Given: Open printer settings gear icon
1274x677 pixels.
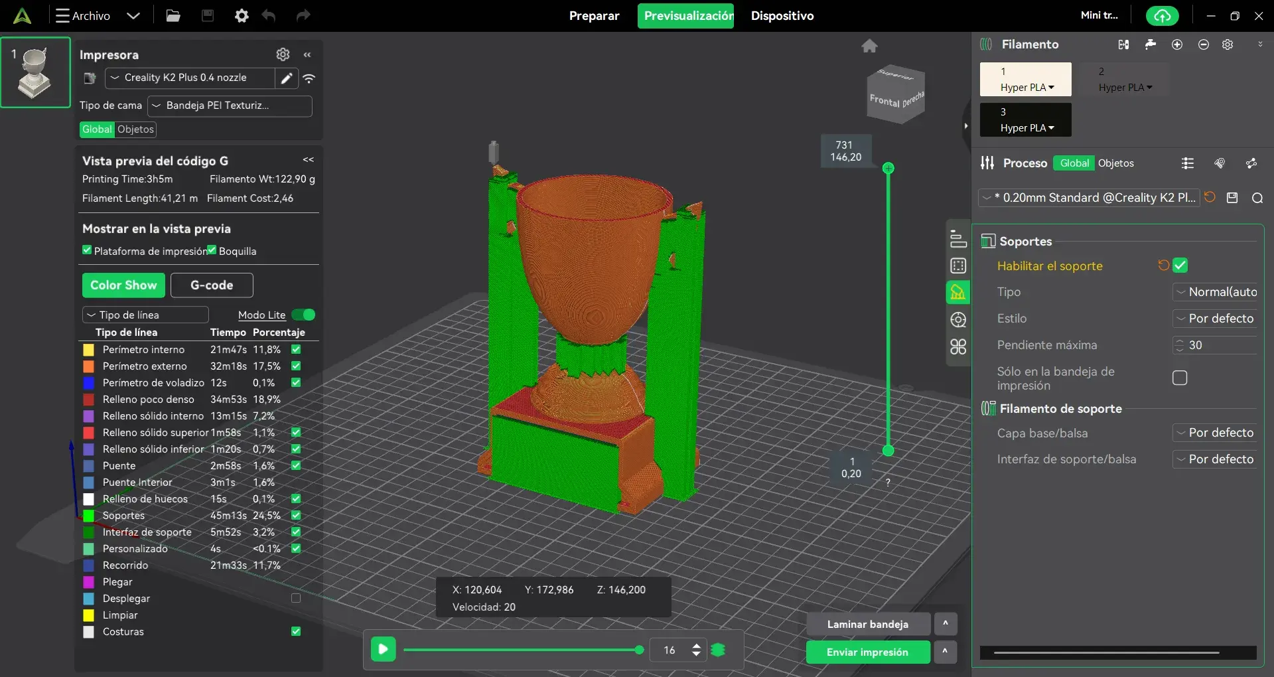Looking at the screenshot, I should click(x=283, y=54).
